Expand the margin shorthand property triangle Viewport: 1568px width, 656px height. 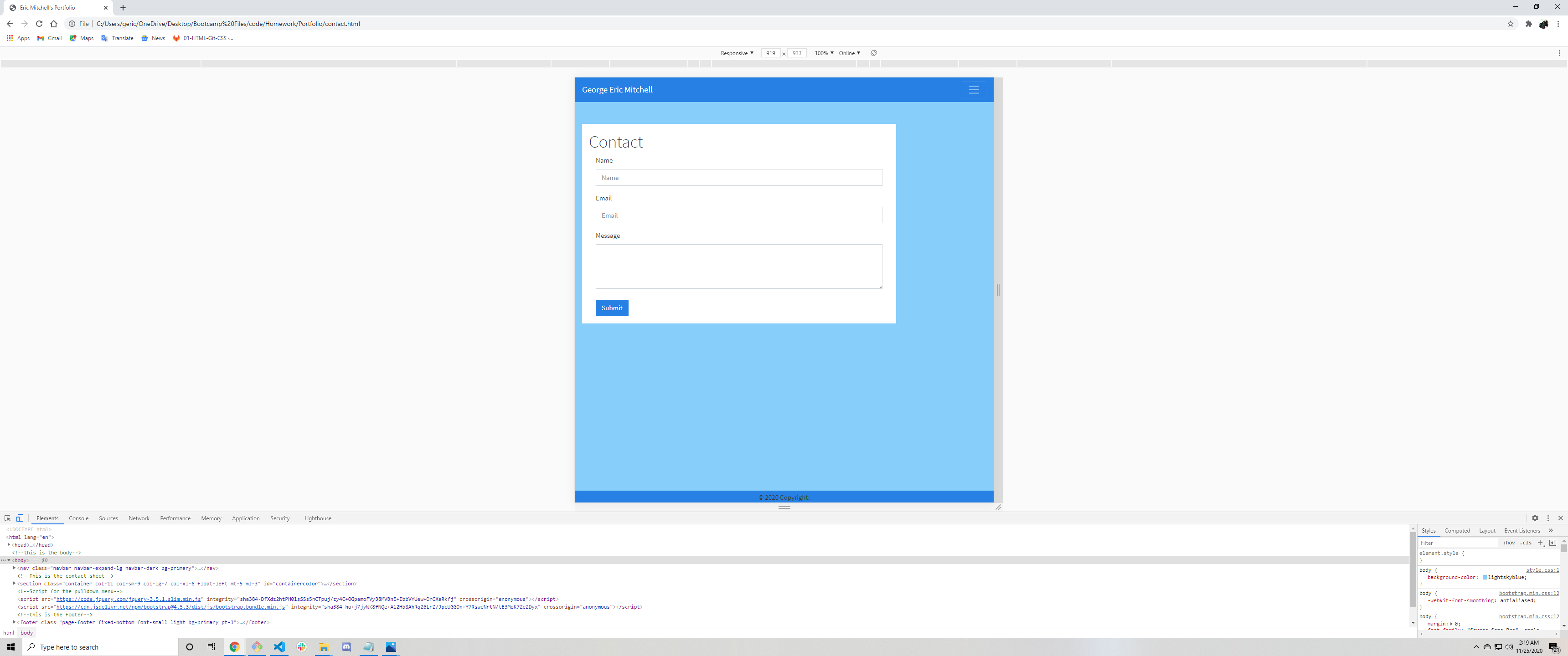(1452, 624)
